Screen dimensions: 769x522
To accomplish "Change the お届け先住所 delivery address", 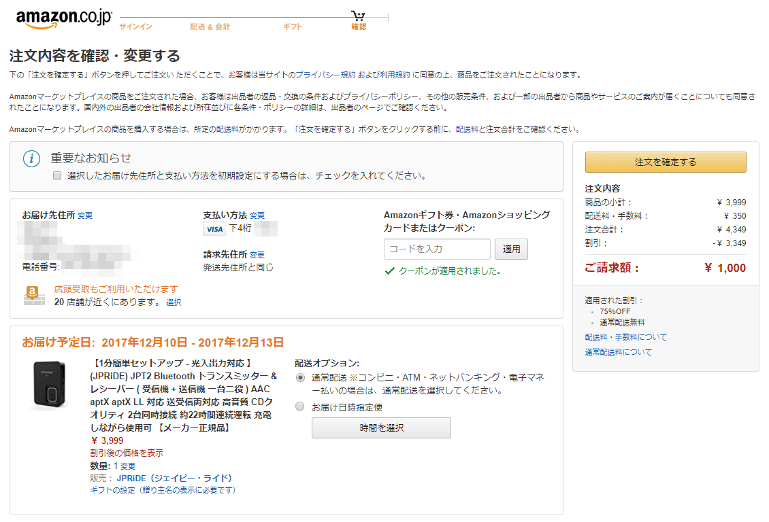I will [x=85, y=215].
